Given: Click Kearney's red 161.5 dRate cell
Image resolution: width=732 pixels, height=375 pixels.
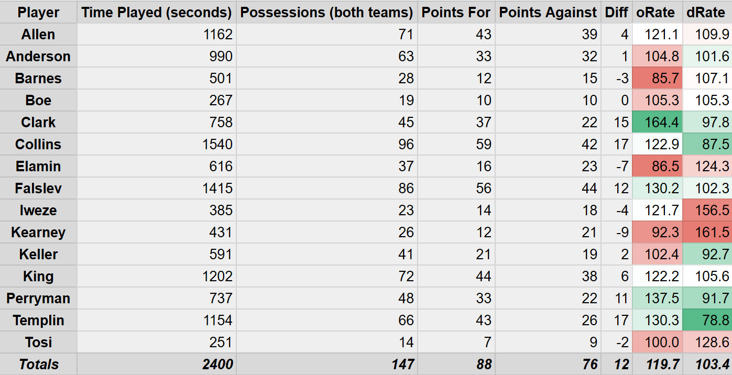Looking at the screenshot, I should pos(707,233).
